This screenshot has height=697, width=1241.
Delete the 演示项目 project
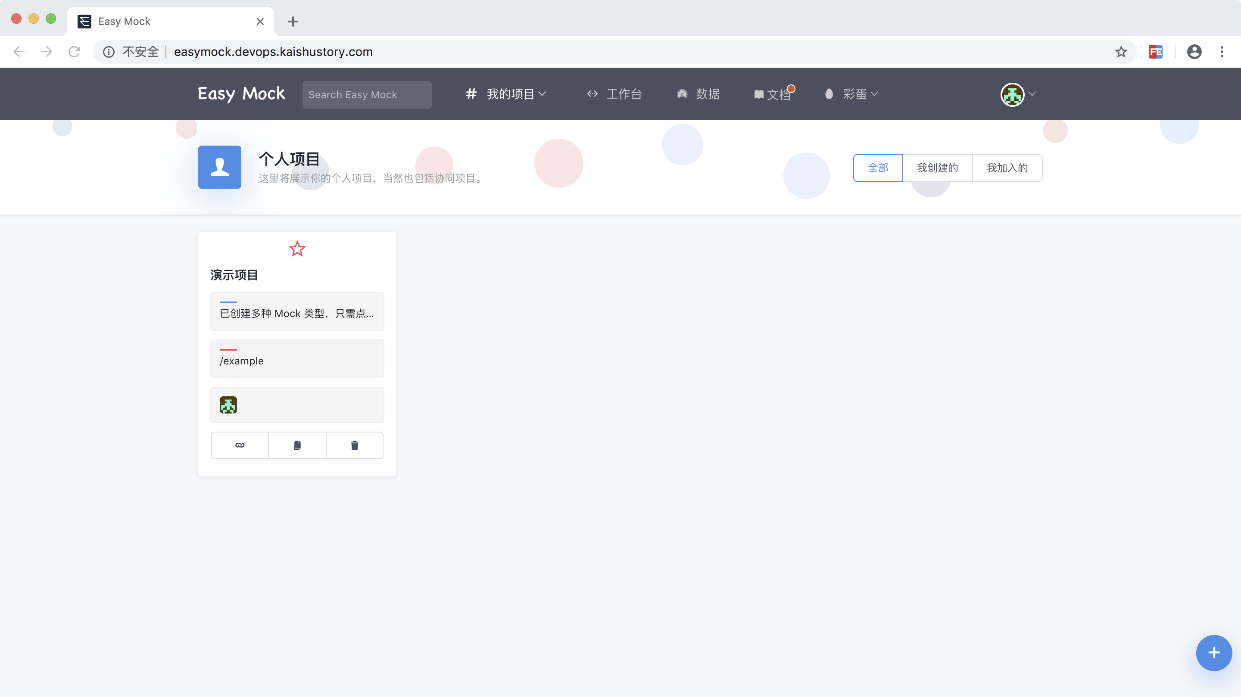[355, 445]
